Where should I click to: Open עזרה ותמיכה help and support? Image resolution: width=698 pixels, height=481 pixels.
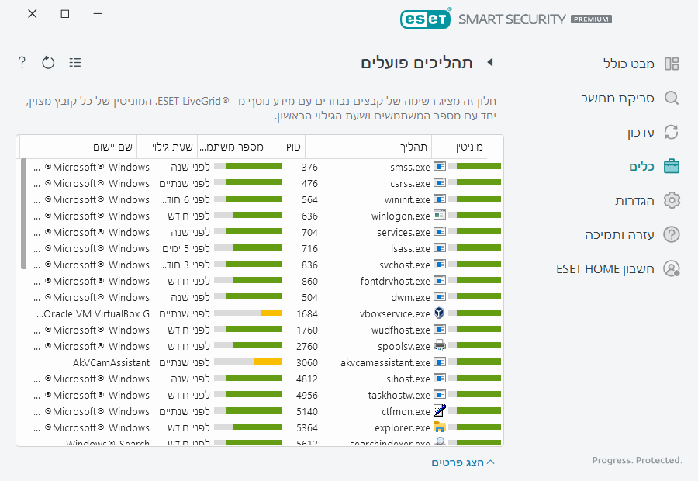tap(620, 234)
